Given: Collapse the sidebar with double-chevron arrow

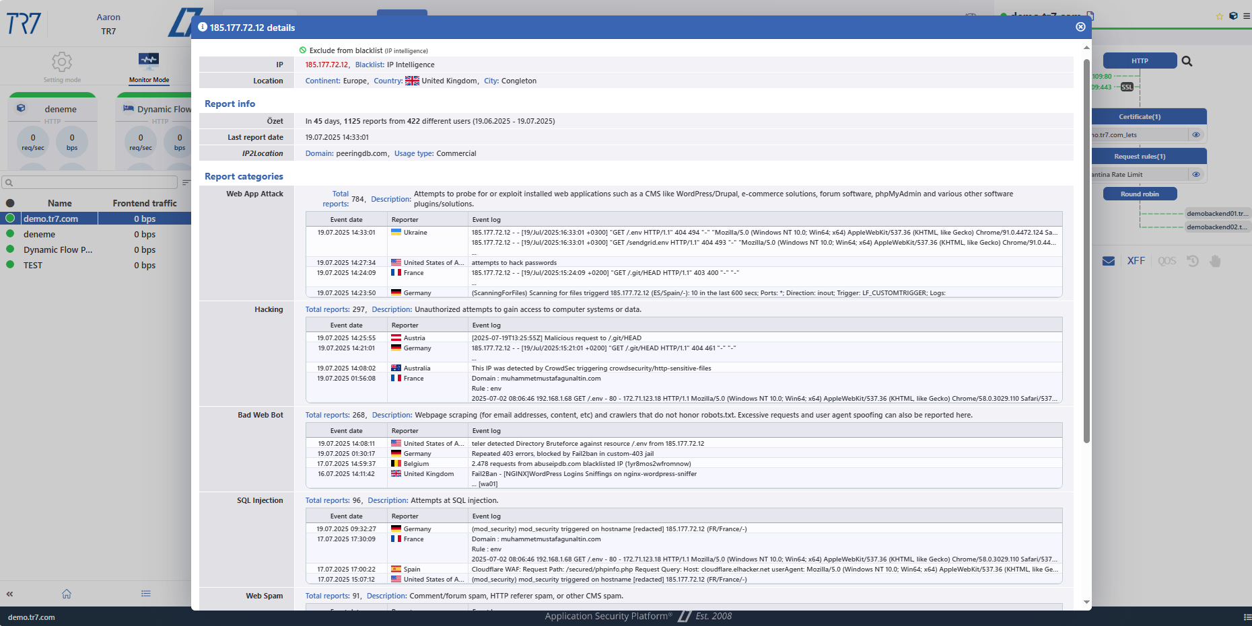Looking at the screenshot, I should pyautogui.click(x=9, y=594).
